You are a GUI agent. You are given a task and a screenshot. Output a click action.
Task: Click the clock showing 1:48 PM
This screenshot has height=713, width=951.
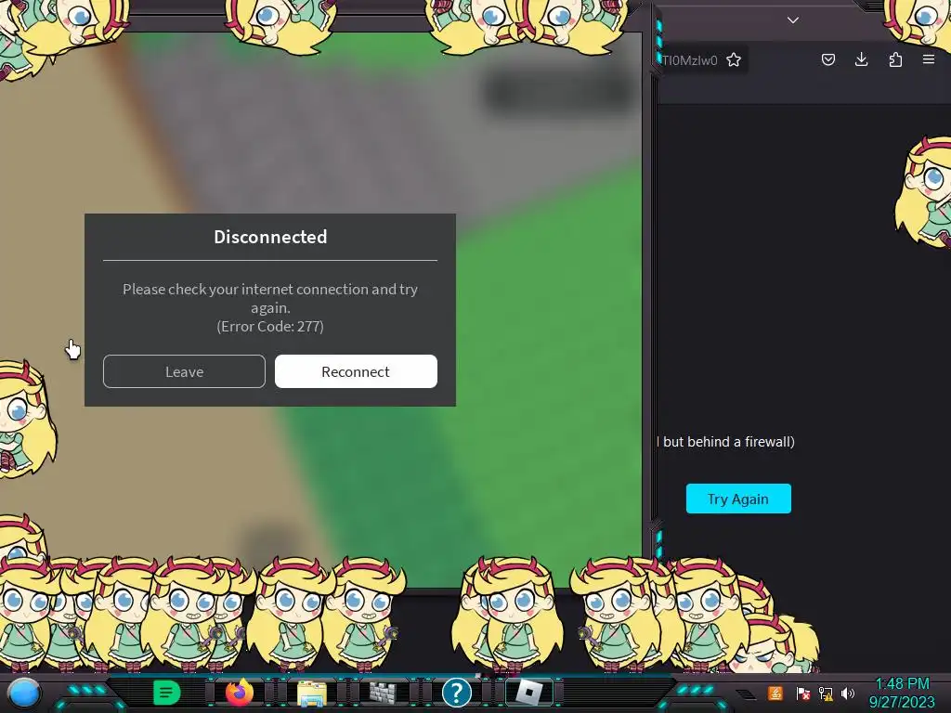click(x=903, y=684)
